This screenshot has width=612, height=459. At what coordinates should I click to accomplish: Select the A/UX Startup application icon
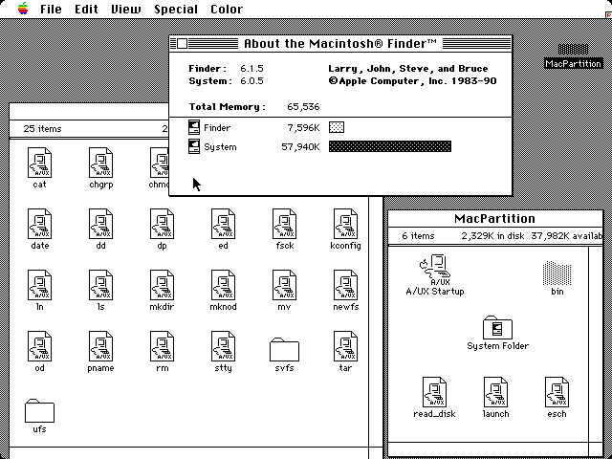coord(435,270)
